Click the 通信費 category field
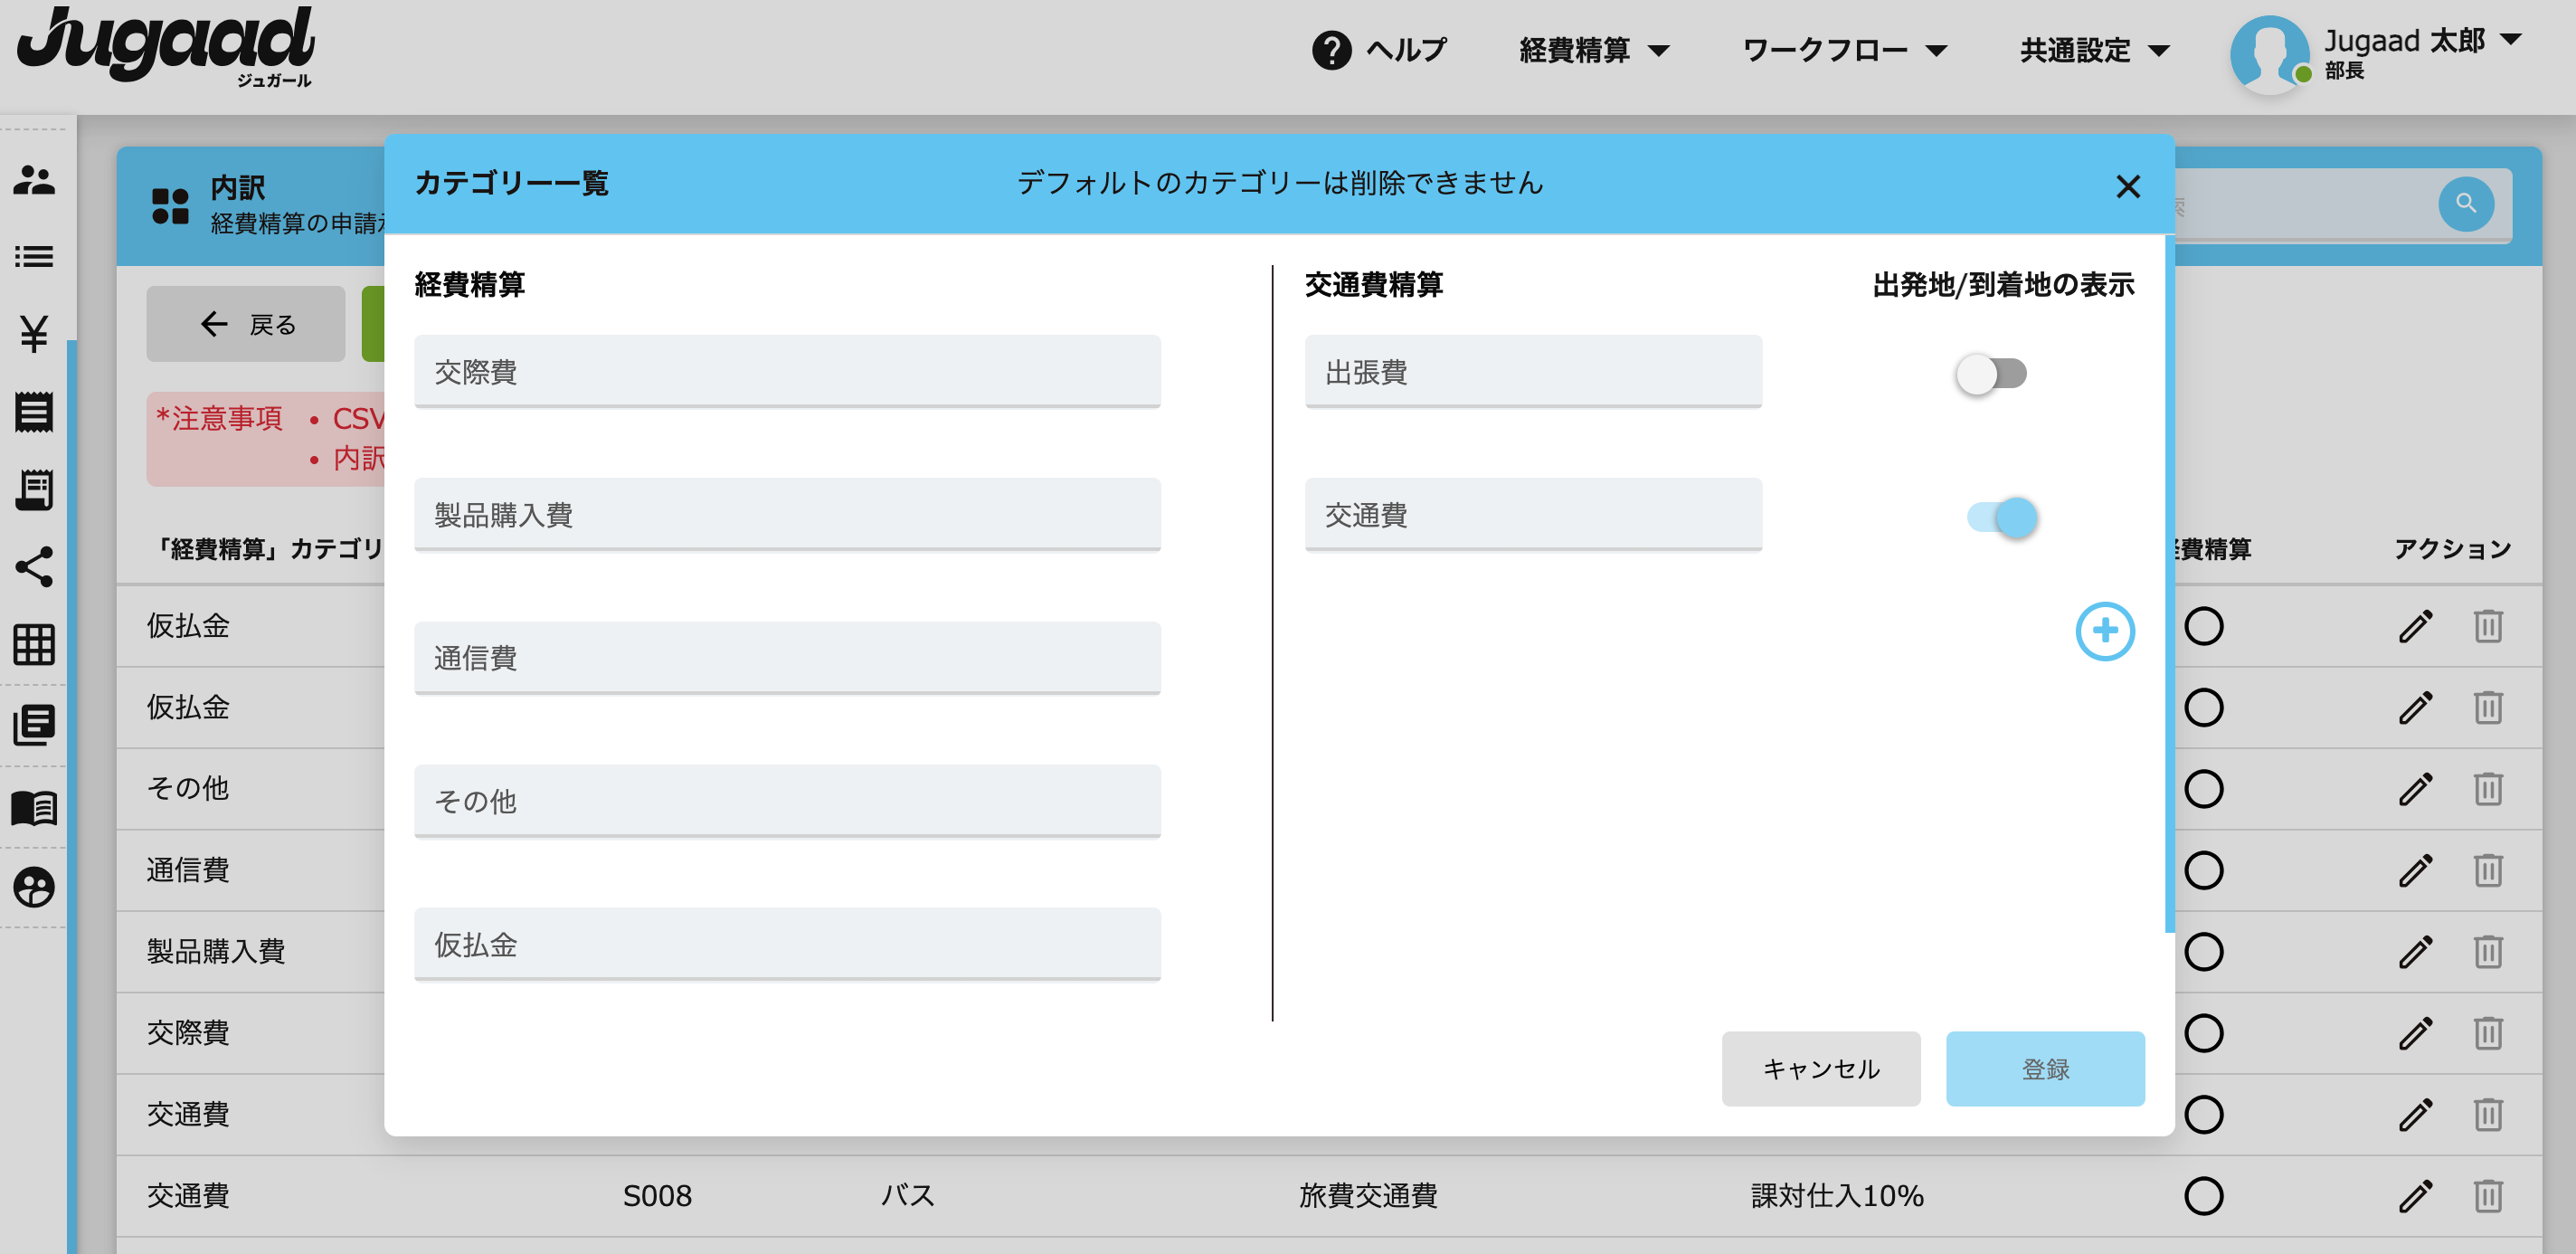Screen dimensions: 2576x1254 point(787,657)
